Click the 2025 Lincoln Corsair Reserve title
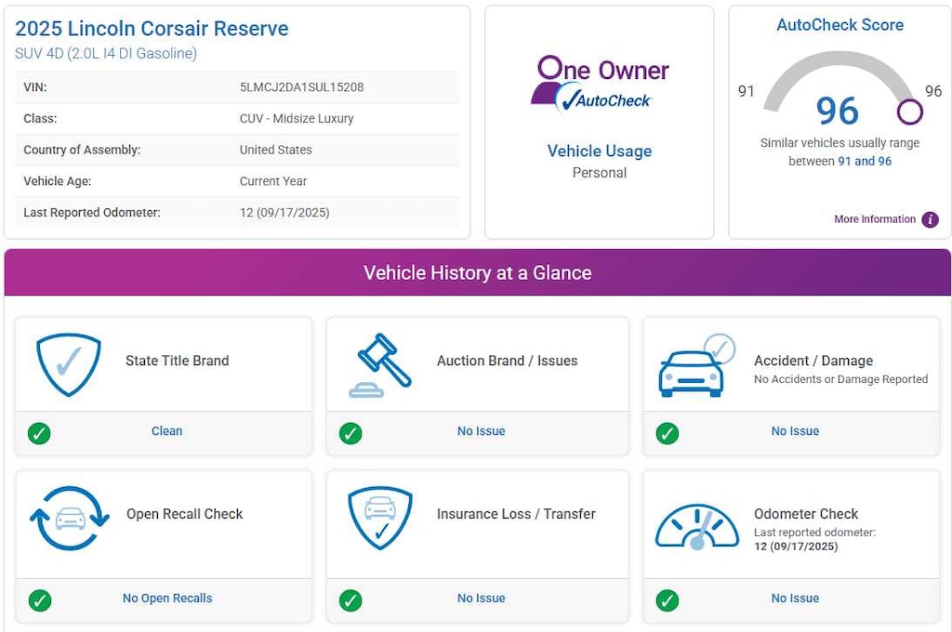This screenshot has height=632, width=952. coord(152,29)
